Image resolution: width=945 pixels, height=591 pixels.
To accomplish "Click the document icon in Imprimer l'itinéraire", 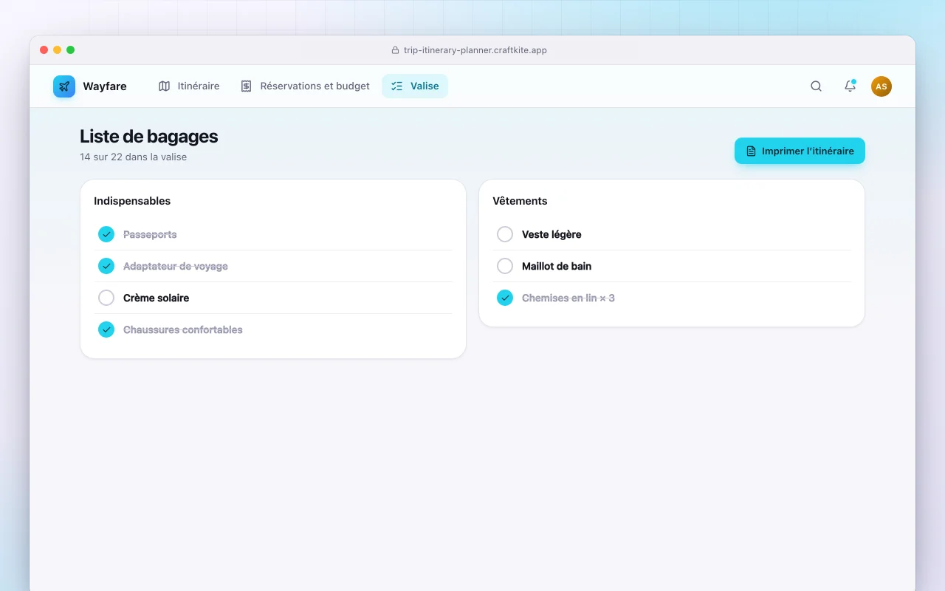I will coord(752,151).
